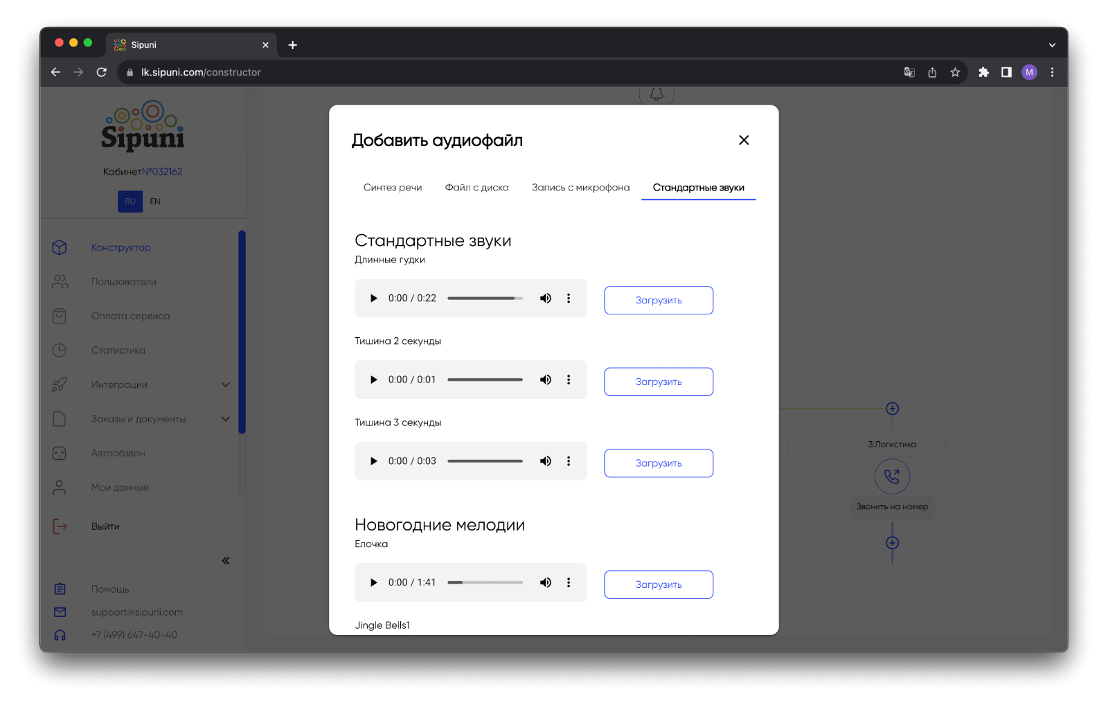Screen dimensions: 1108x705
Task: Click the Автообзвон robot icon
Action: pyautogui.click(x=60, y=453)
